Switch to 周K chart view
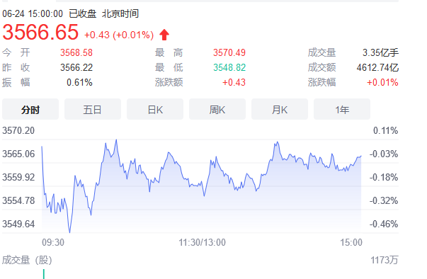The image size is (427, 279). pyautogui.click(x=217, y=109)
